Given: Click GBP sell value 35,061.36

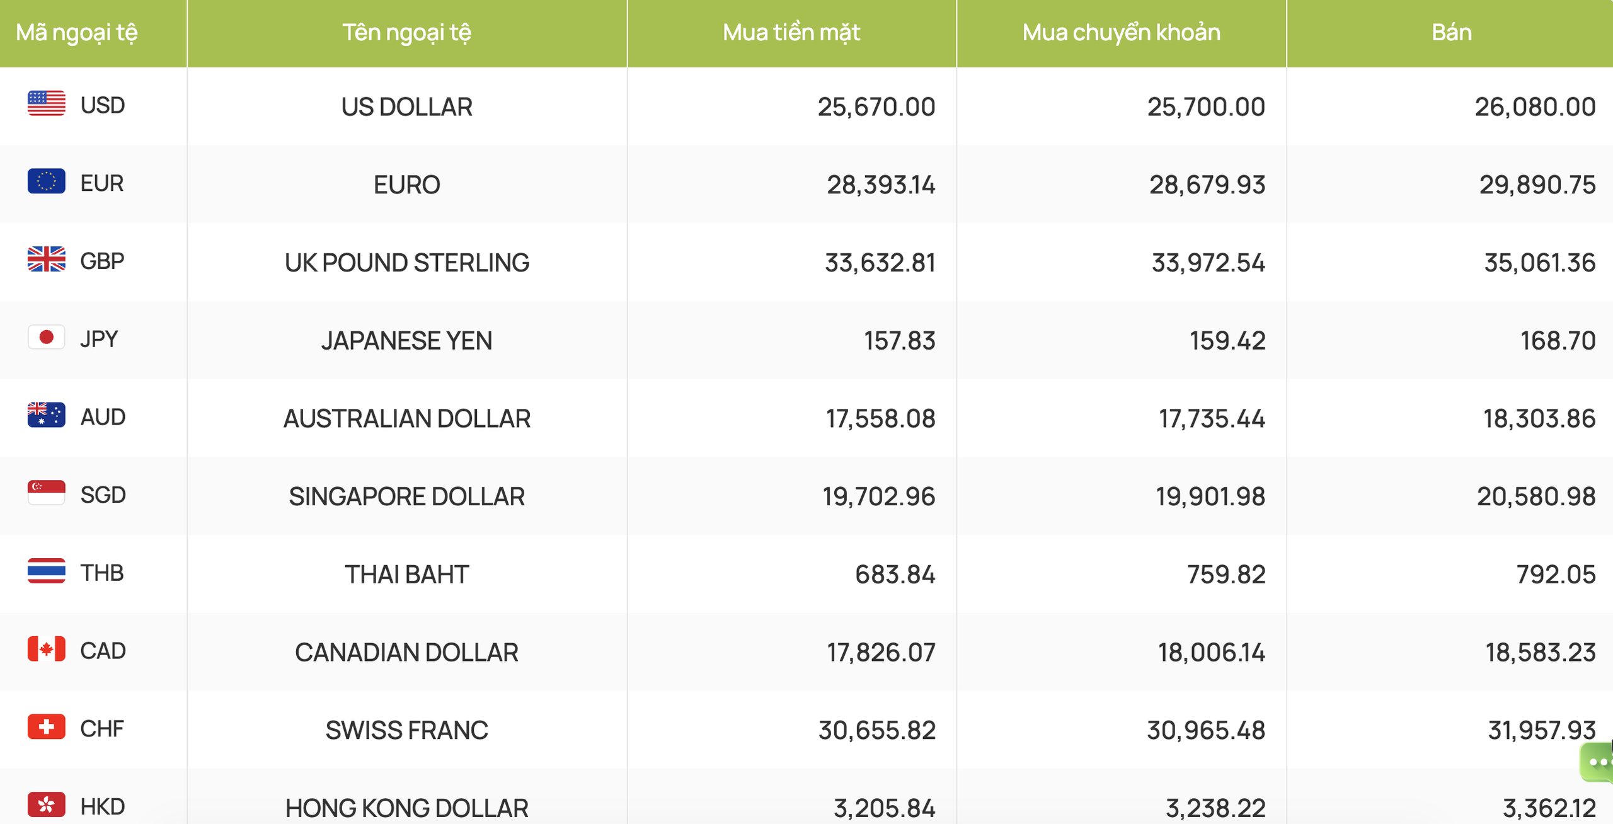Looking at the screenshot, I should click(1540, 263).
